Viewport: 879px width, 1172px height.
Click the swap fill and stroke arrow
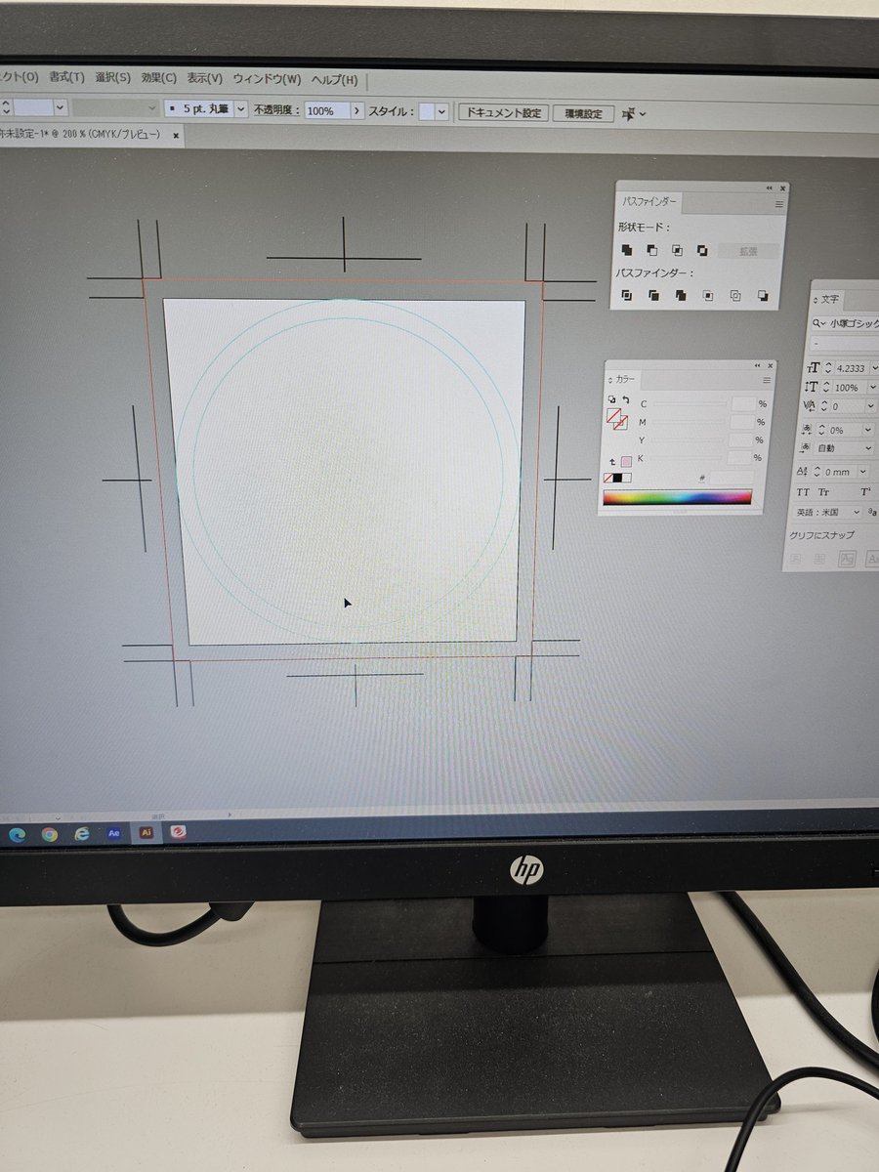624,399
